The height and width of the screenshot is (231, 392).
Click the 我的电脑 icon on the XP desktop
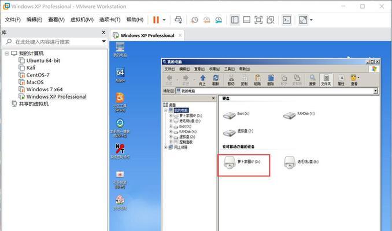click(120, 50)
